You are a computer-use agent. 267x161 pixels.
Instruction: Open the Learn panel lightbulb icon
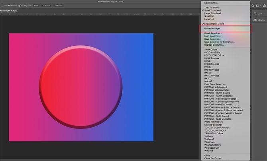coord(255,14)
